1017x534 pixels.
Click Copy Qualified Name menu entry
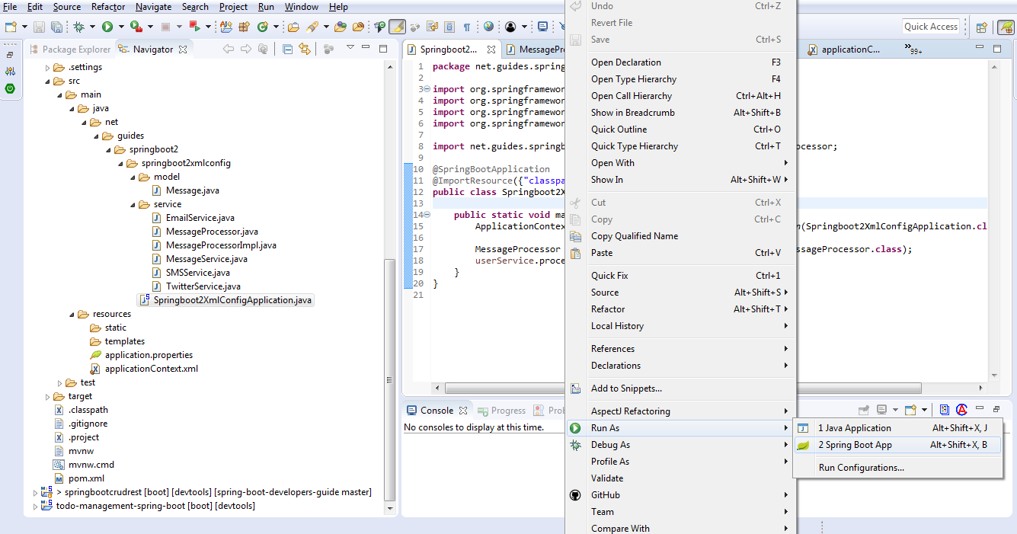point(680,236)
